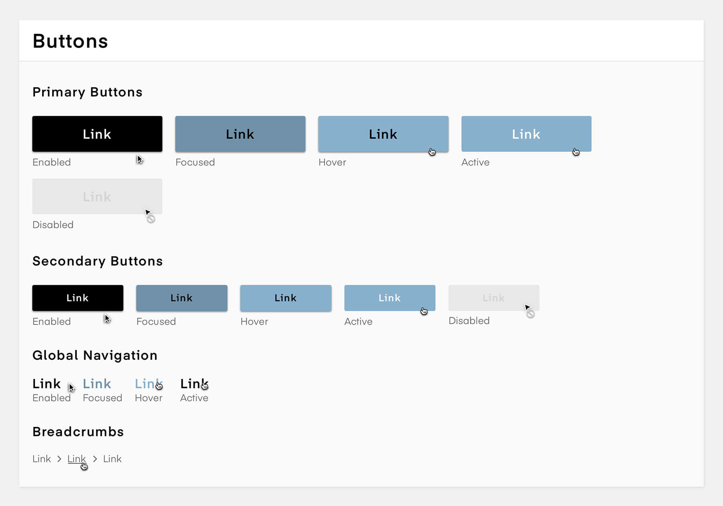Click the hover-state secondary Link button
This screenshot has width=723, height=506.
[285, 298]
